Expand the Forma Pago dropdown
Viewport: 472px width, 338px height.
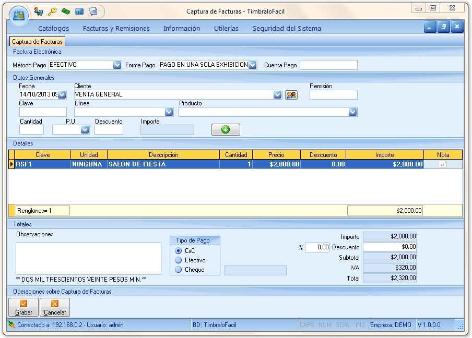click(253, 65)
